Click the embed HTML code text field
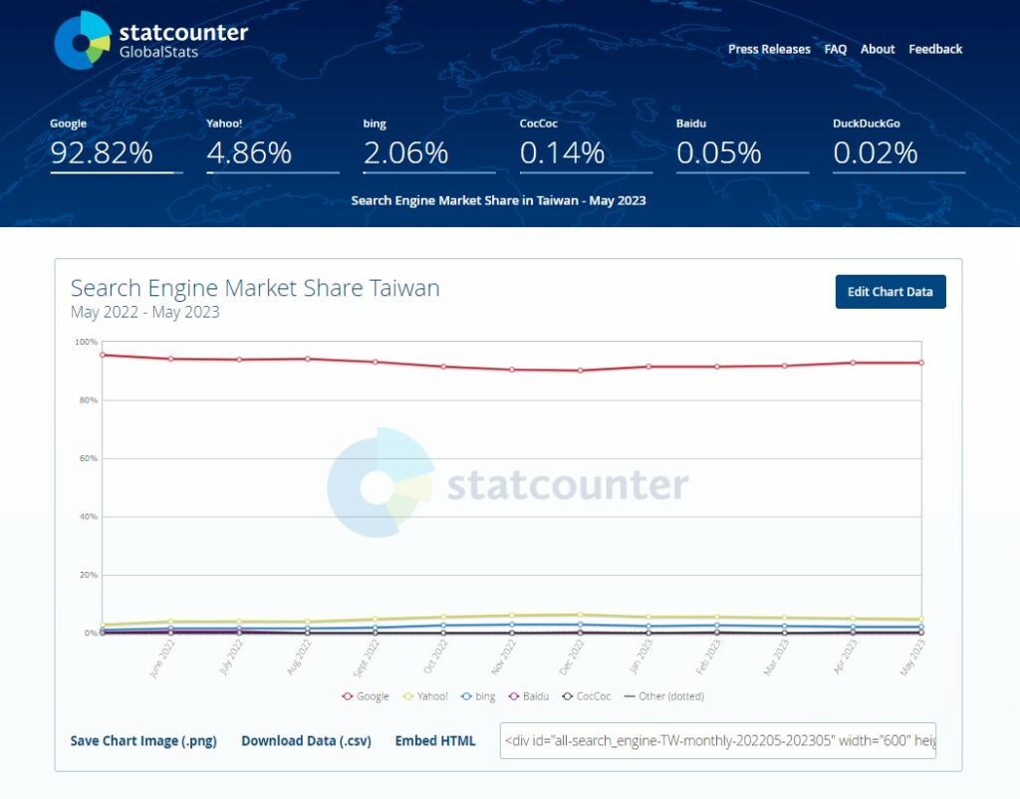The image size is (1020, 799). tap(717, 741)
